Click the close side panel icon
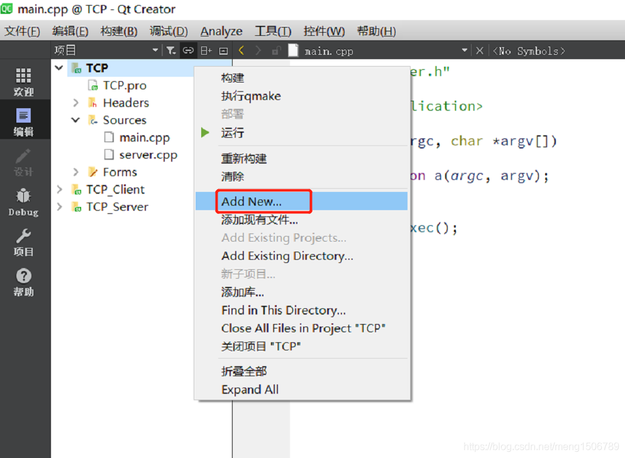 pos(223,51)
